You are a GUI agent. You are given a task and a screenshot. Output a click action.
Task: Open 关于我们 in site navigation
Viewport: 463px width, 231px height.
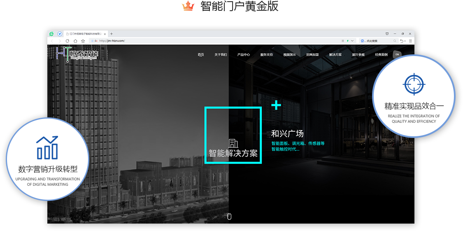point(221,55)
